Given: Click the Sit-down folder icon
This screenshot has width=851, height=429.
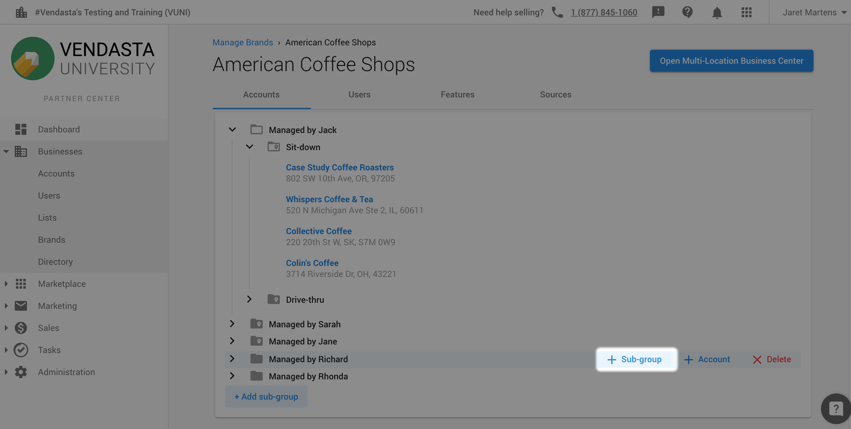Looking at the screenshot, I should pyautogui.click(x=273, y=147).
